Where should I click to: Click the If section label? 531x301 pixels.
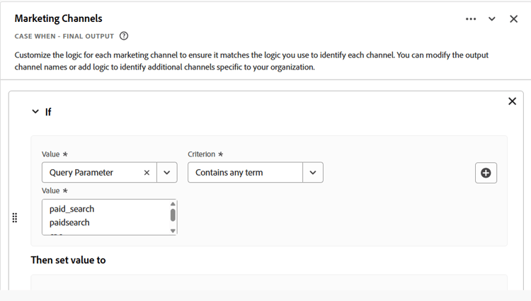[48, 112]
